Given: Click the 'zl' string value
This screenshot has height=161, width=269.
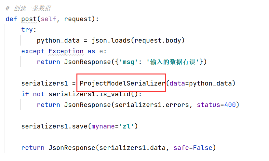Looking at the screenshot, I should 127,127.
